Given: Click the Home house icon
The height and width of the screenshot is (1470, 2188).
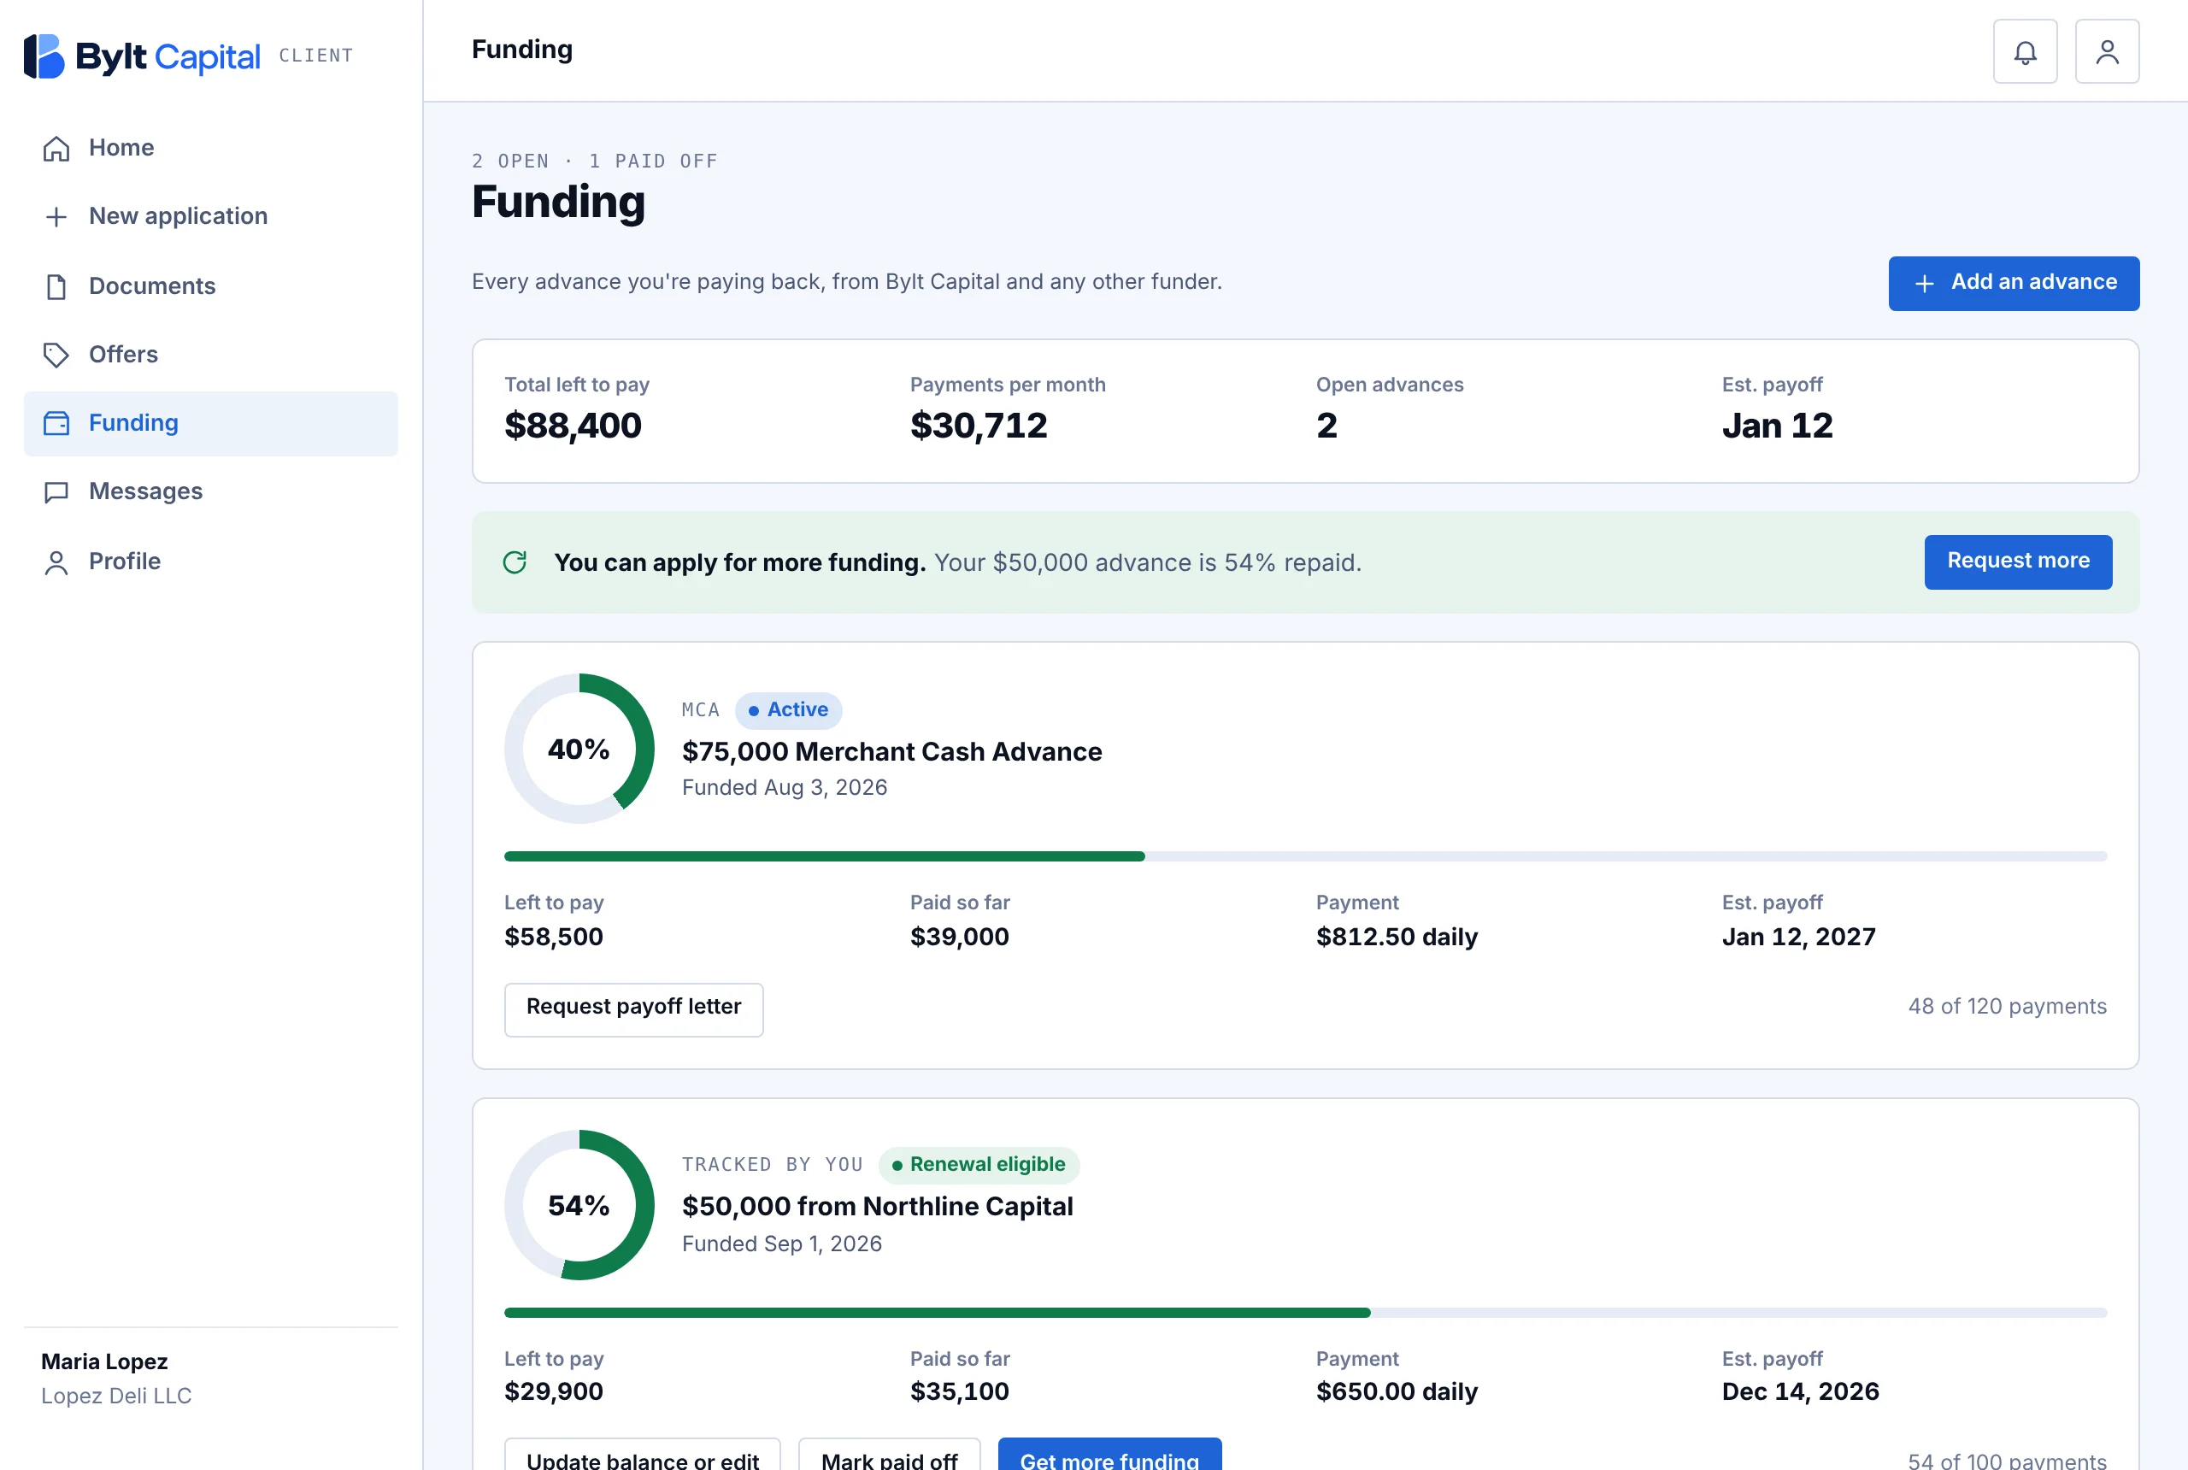Looking at the screenshot, I should [56, 148].
